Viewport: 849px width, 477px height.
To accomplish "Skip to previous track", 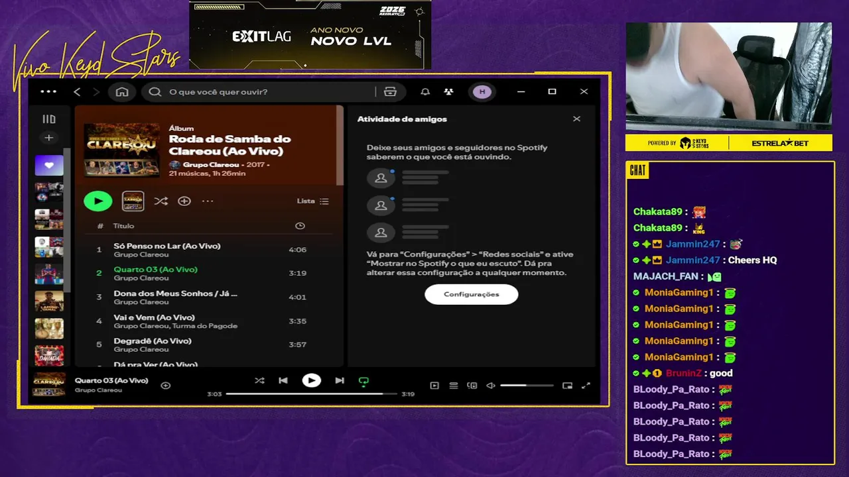I will pos(283,380).
